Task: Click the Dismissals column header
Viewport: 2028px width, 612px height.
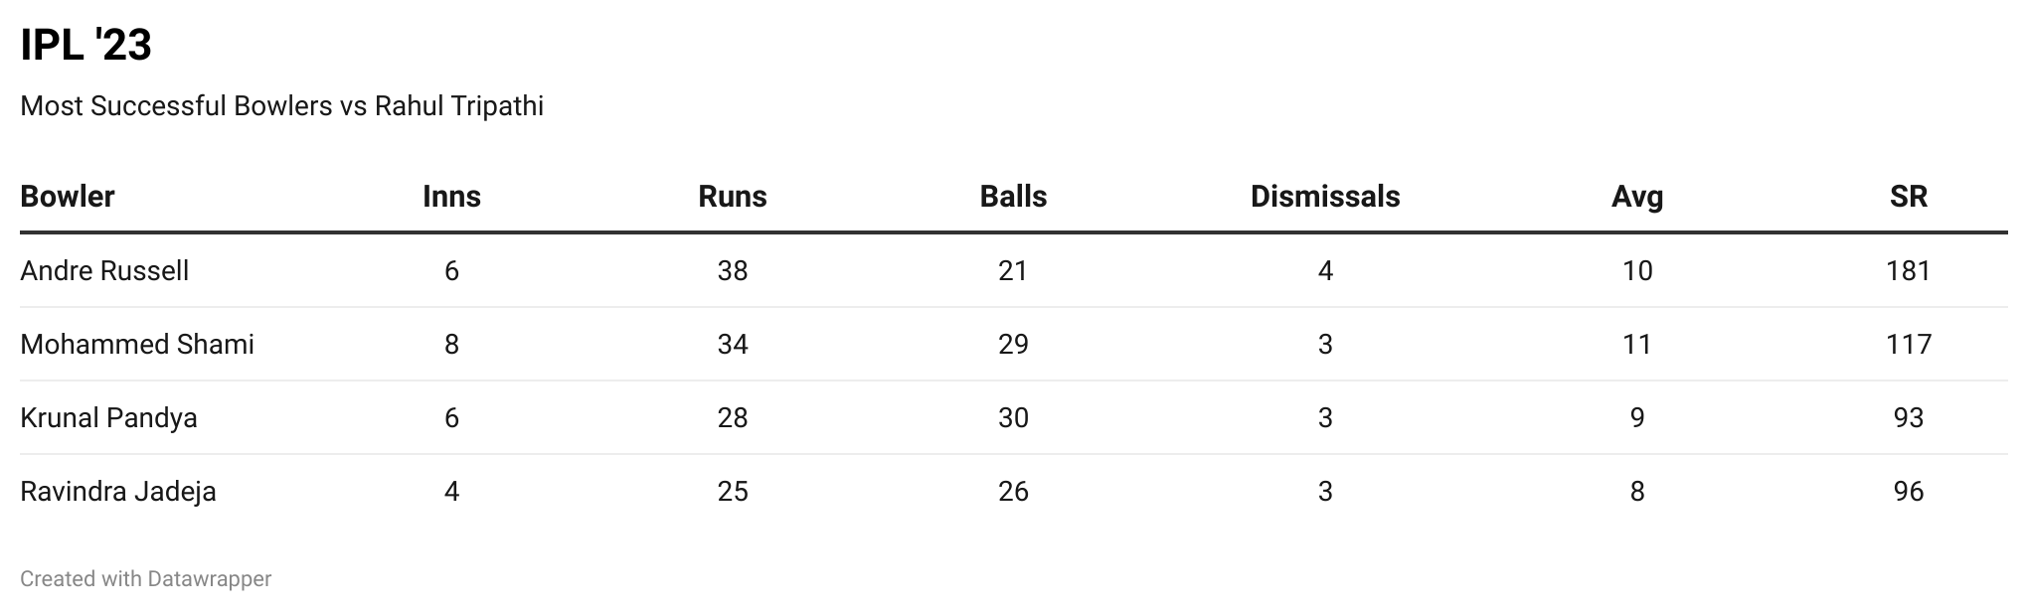Action: 1324,197
